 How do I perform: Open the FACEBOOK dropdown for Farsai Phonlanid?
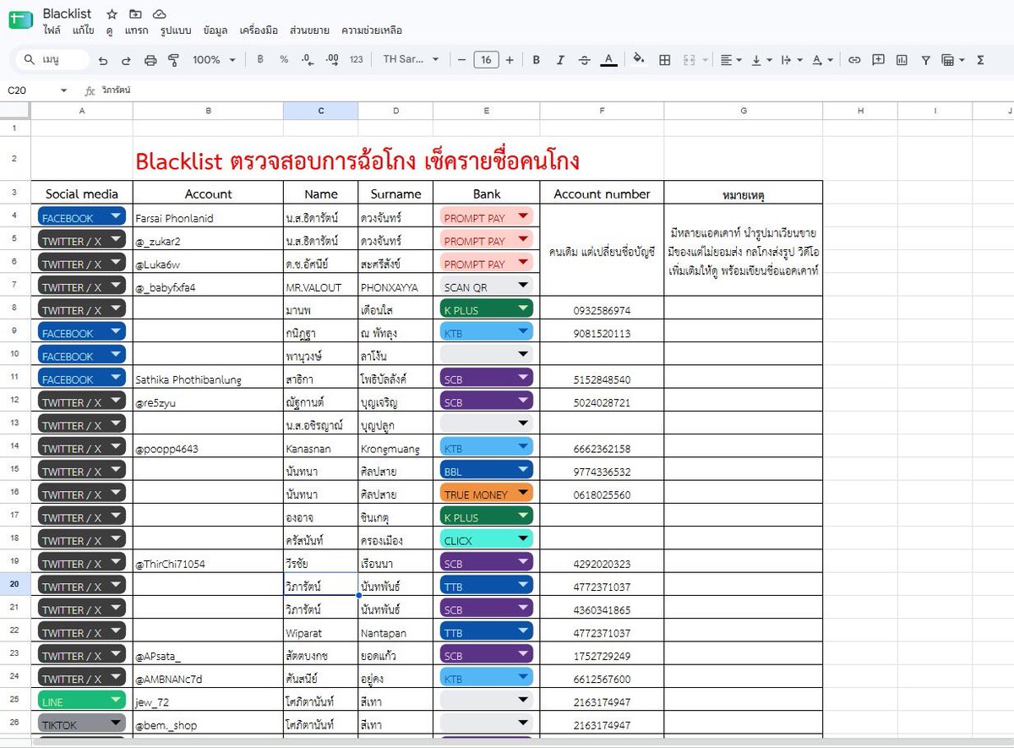pos(115,218)
